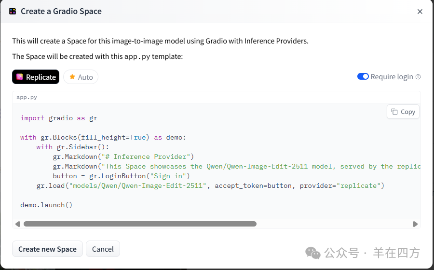Click the info icon beside Require login
Viewport: 434px width, 270px height.
418,77
